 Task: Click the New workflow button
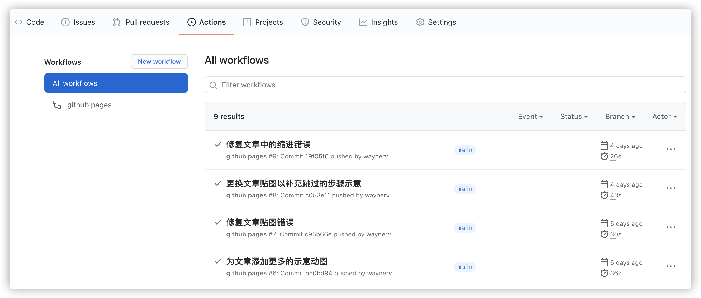tap(159, 62)
